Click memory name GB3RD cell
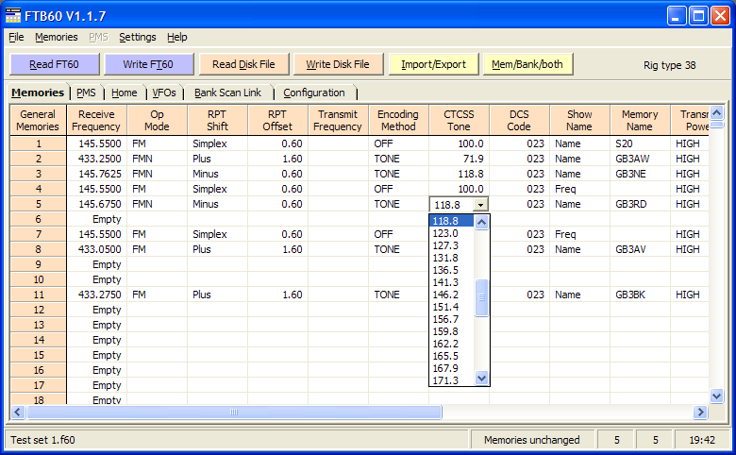This screenshot has height=455, width=736. (x=640, y=204)
